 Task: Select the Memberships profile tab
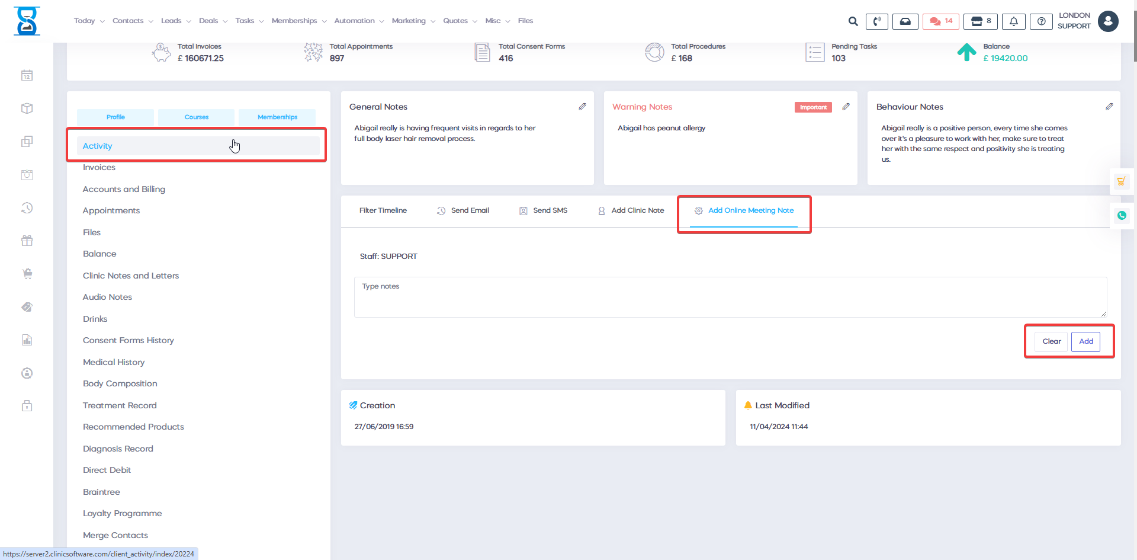coord(277,117)
